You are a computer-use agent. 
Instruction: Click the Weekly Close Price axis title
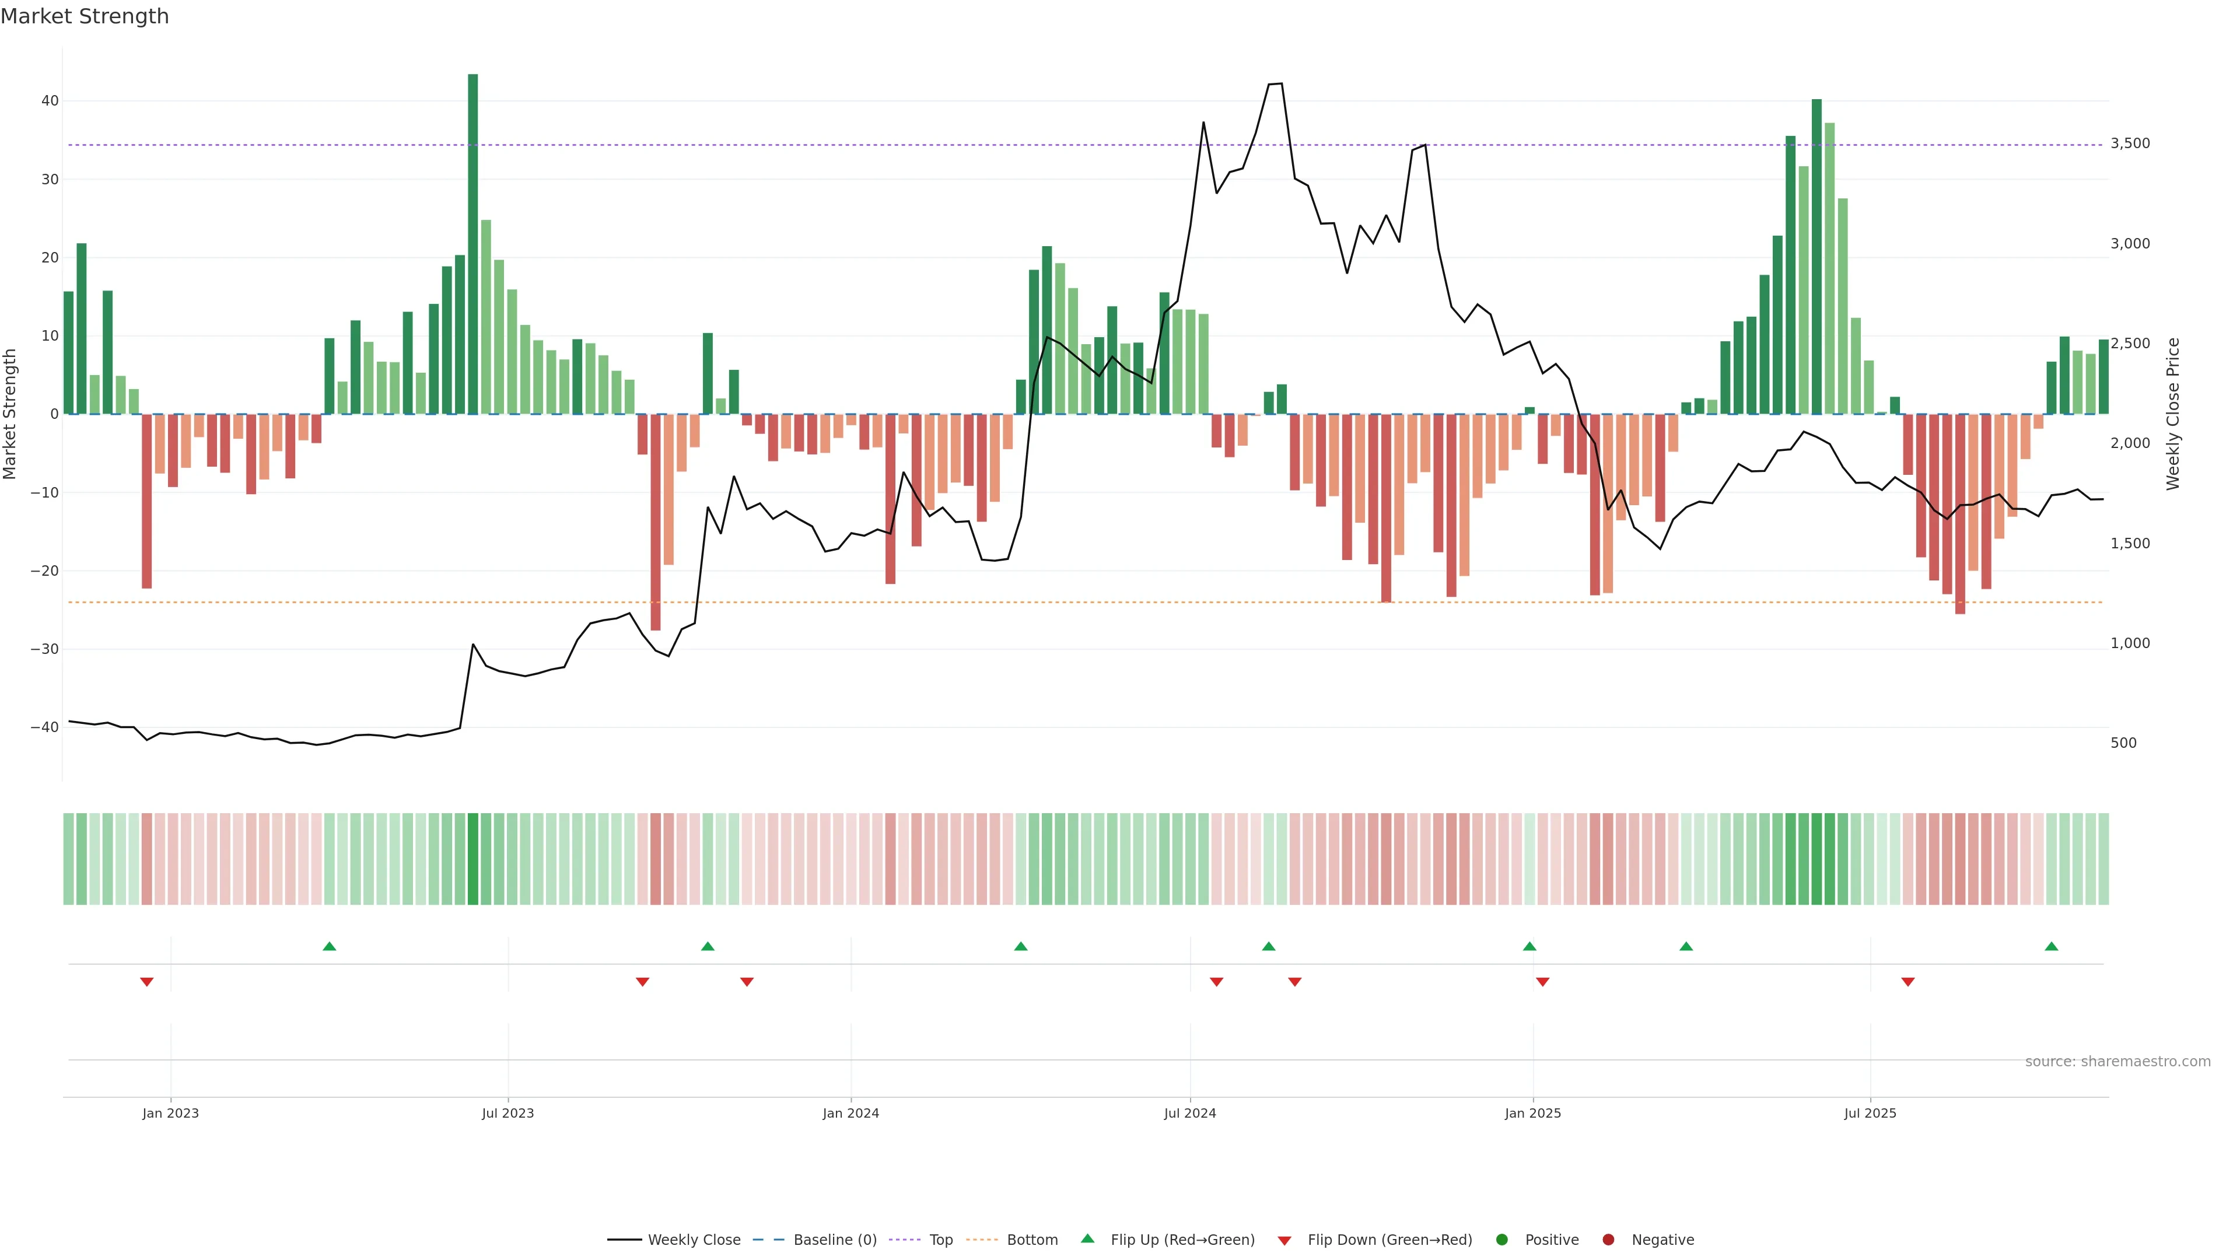[x=2173, y=414]
